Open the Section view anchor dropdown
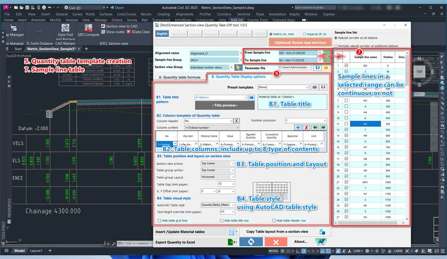 233,163
